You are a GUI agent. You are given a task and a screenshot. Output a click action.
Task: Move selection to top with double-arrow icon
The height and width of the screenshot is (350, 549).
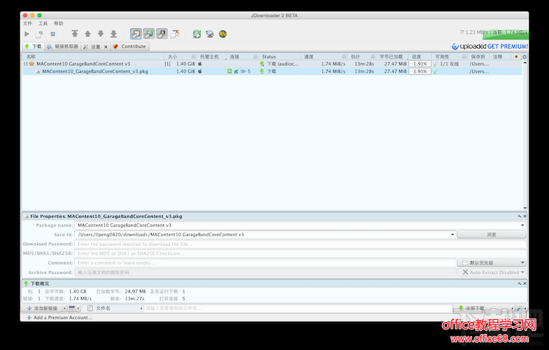tap(75, 34)
